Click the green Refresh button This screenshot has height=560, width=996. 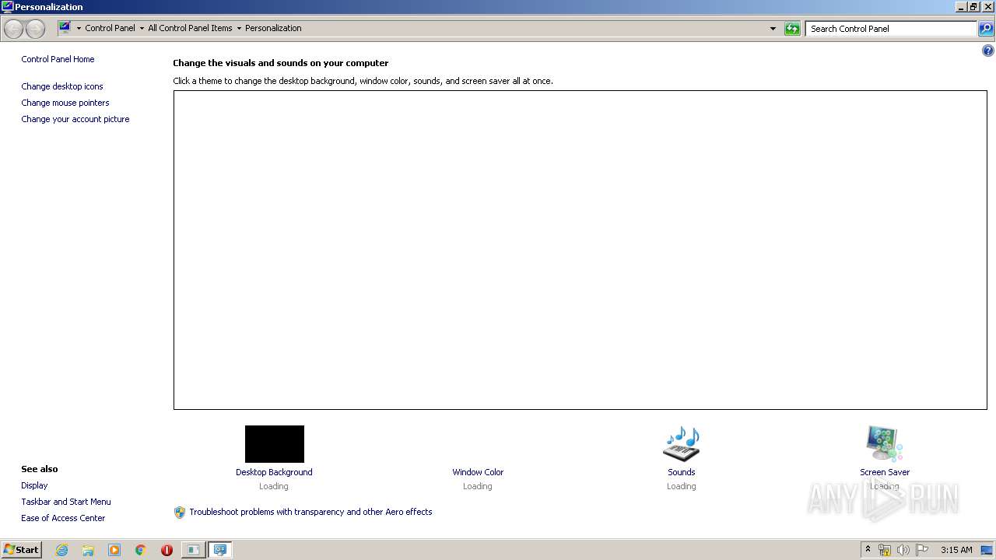[x=792, y=29]
